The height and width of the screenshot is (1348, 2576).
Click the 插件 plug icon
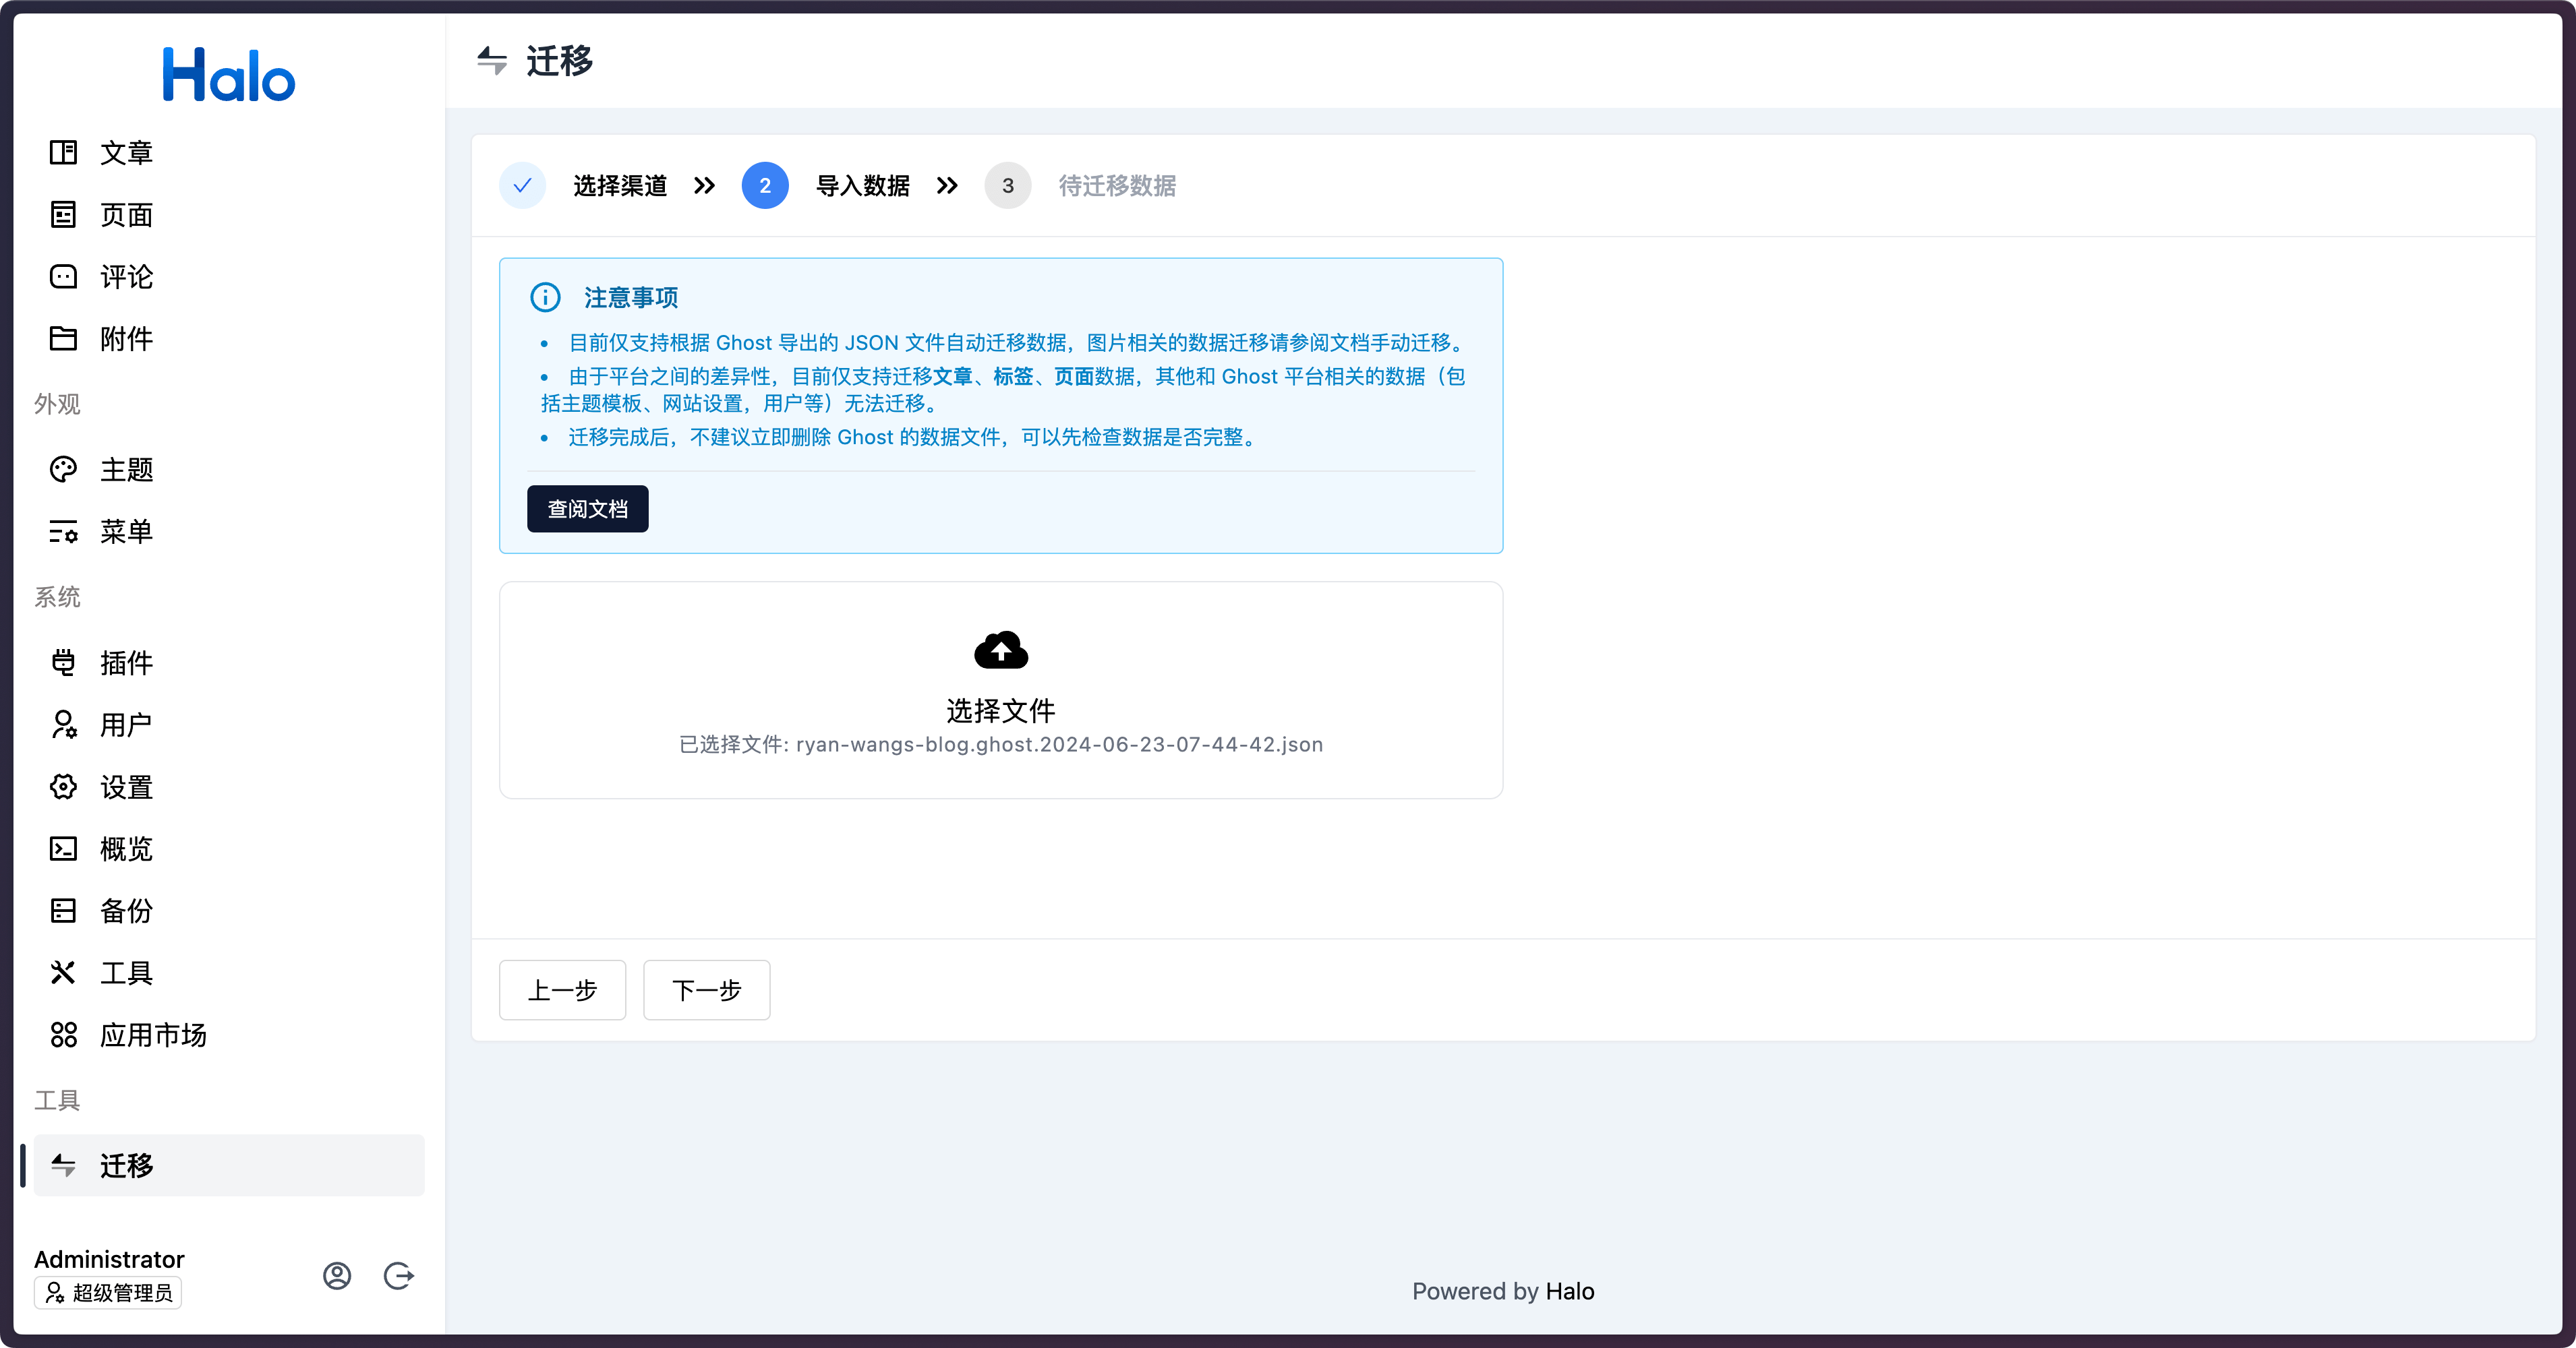pos(63,661)
